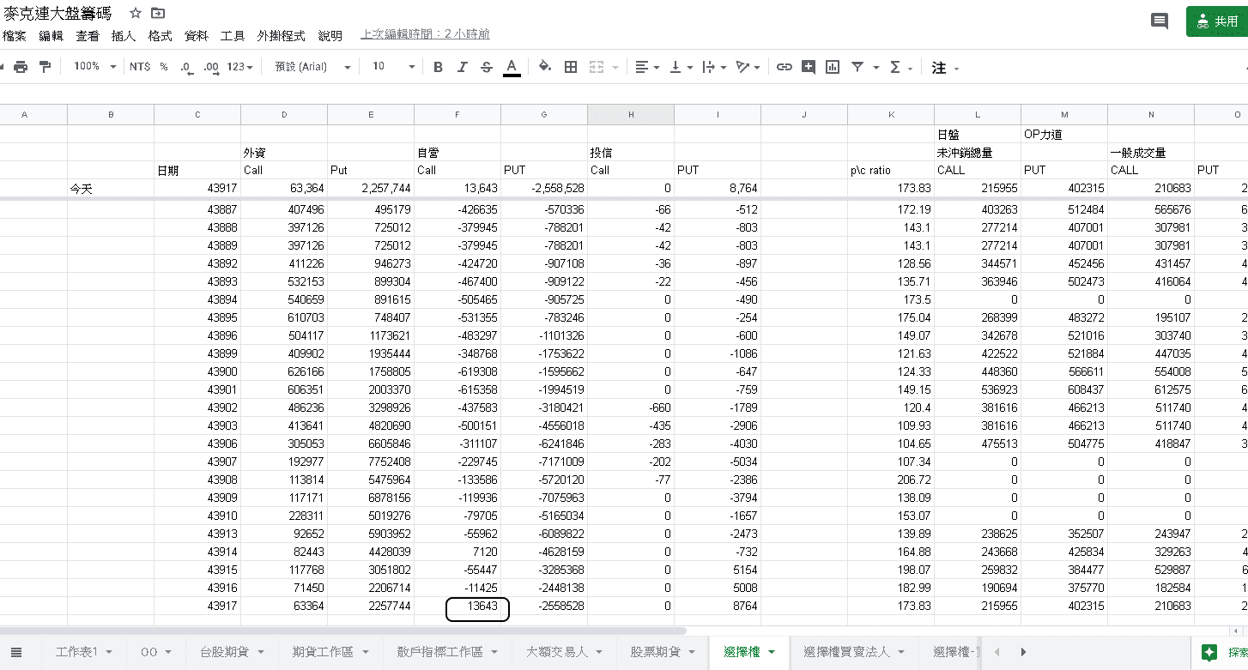Open the fill color picker
This screenshot has height=670, width=1248.
pyautogui.click(x=544, y=67)
